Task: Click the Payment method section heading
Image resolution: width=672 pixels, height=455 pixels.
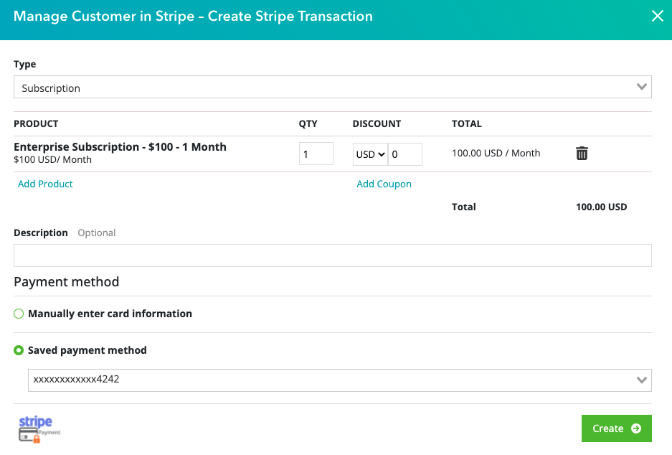Action: [x=66, y=282]
